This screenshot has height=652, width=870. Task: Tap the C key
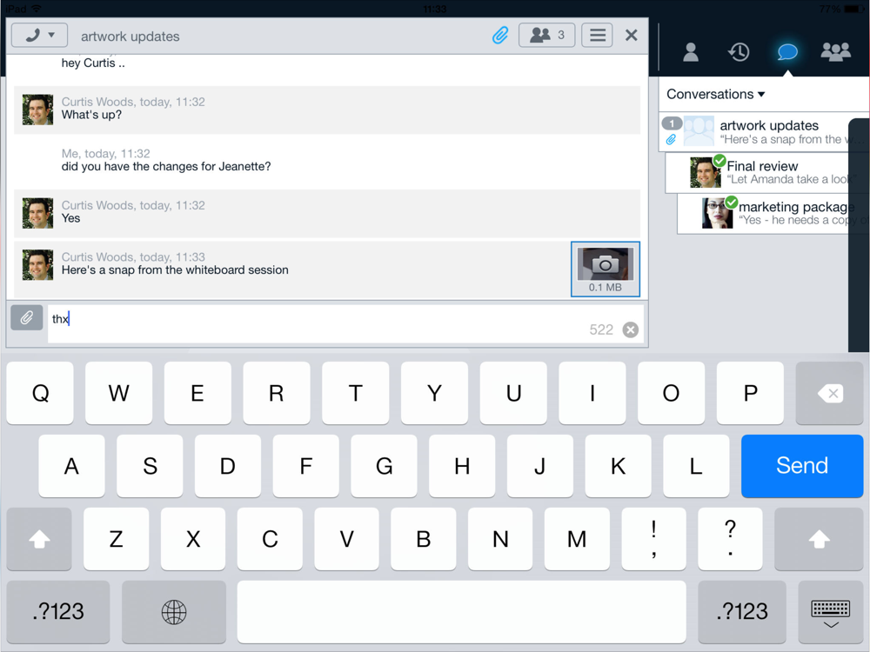pyautogui.click(x=270, y=539)
